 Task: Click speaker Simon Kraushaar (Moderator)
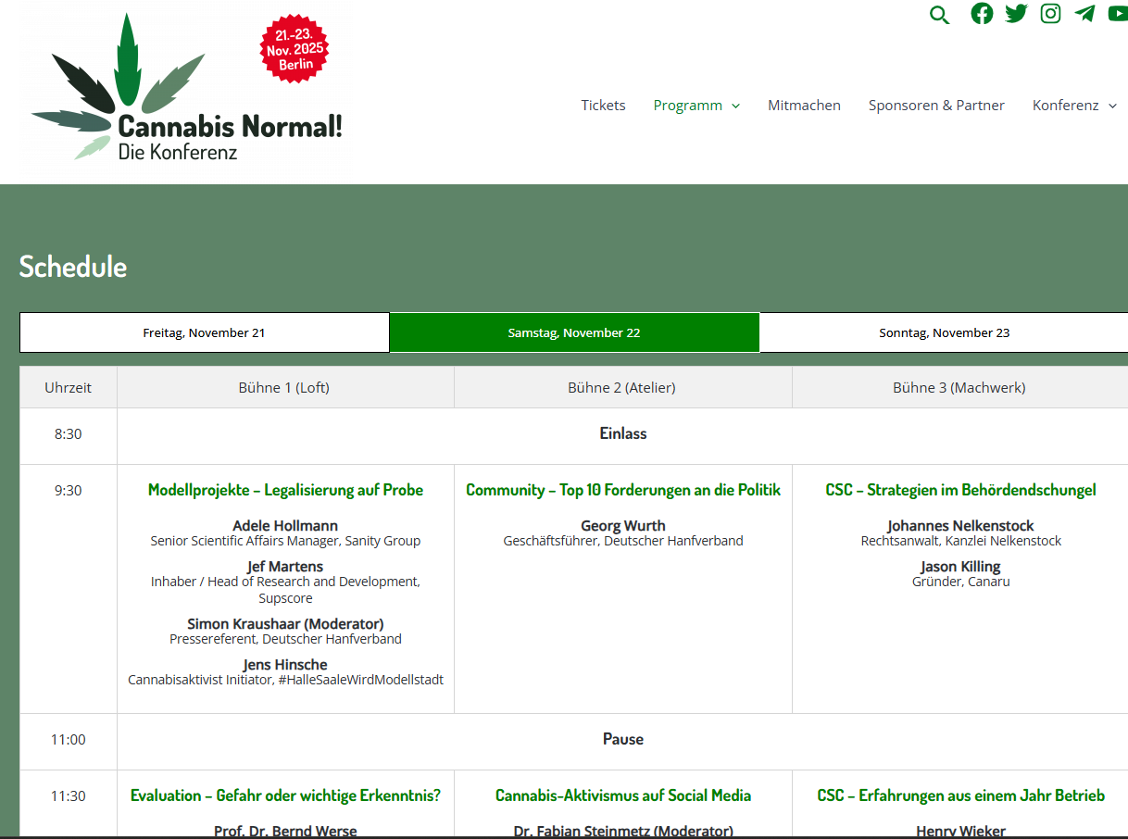(285, 624)
